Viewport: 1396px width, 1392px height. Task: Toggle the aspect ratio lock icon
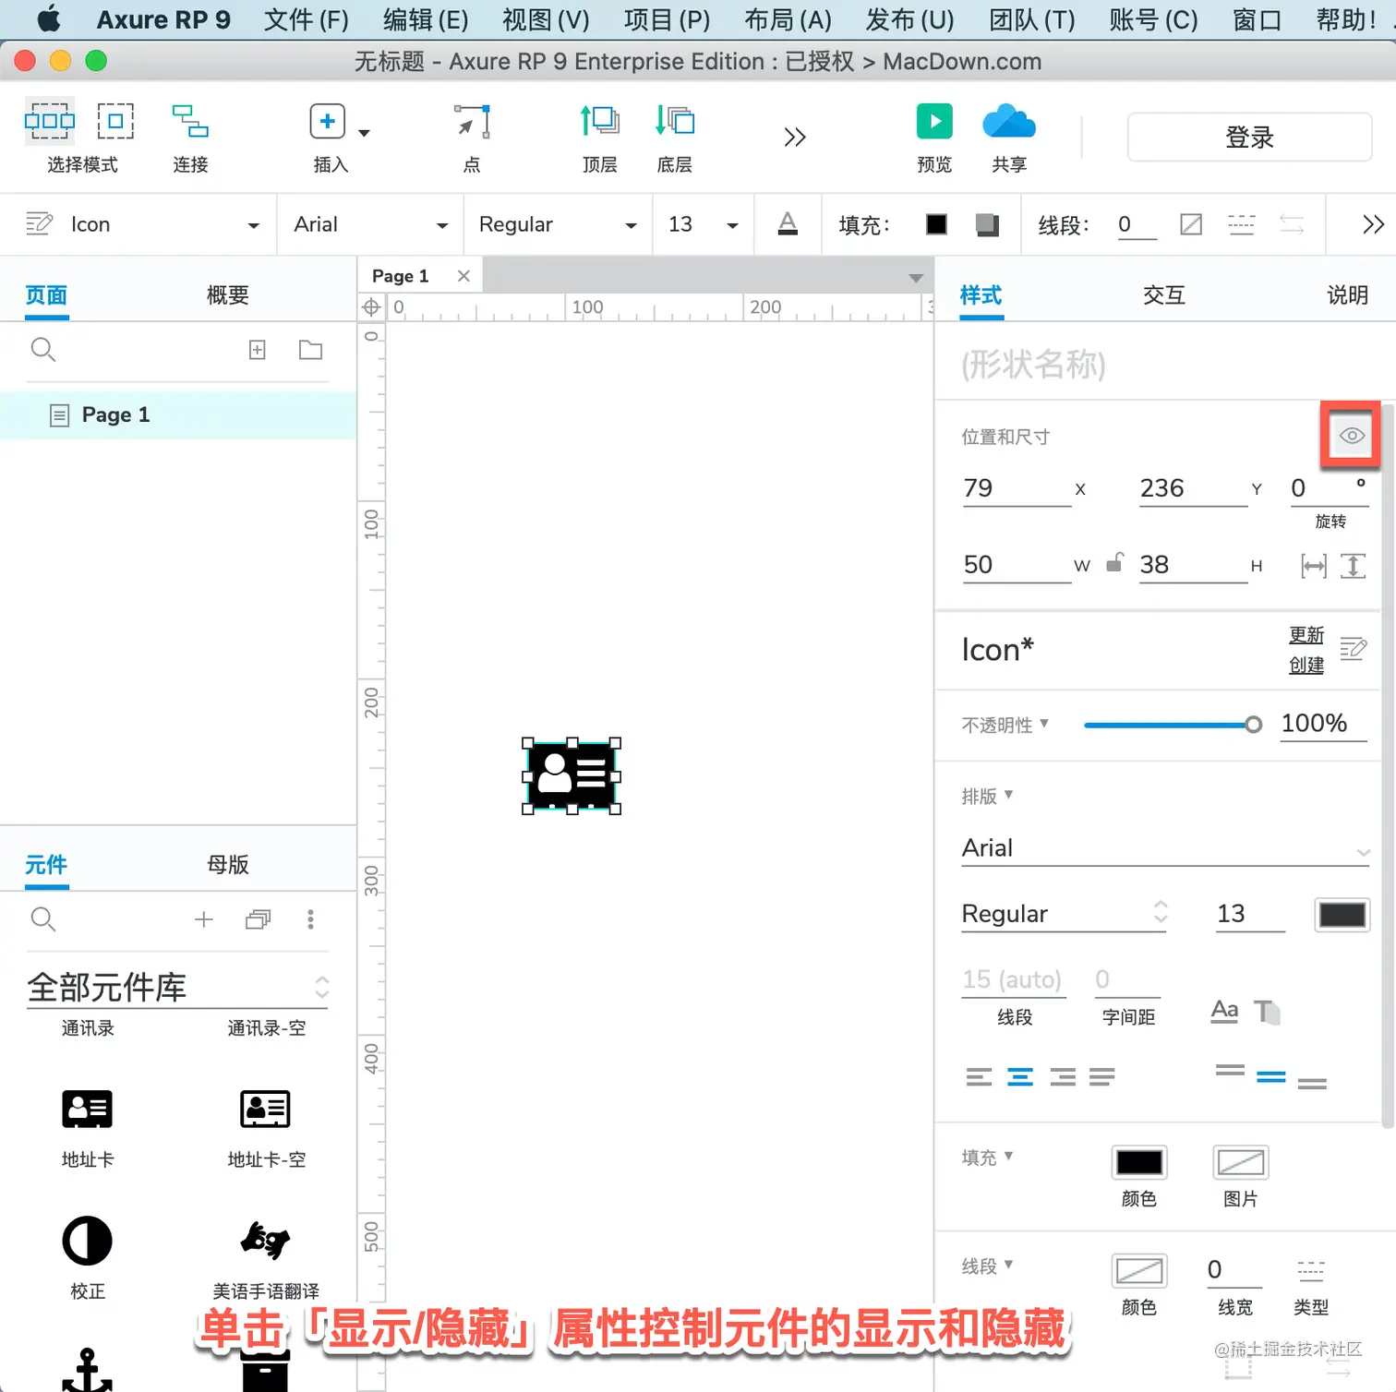(x=1114, y=563)
